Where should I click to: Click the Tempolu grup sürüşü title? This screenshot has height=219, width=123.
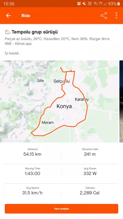(34, 32)
